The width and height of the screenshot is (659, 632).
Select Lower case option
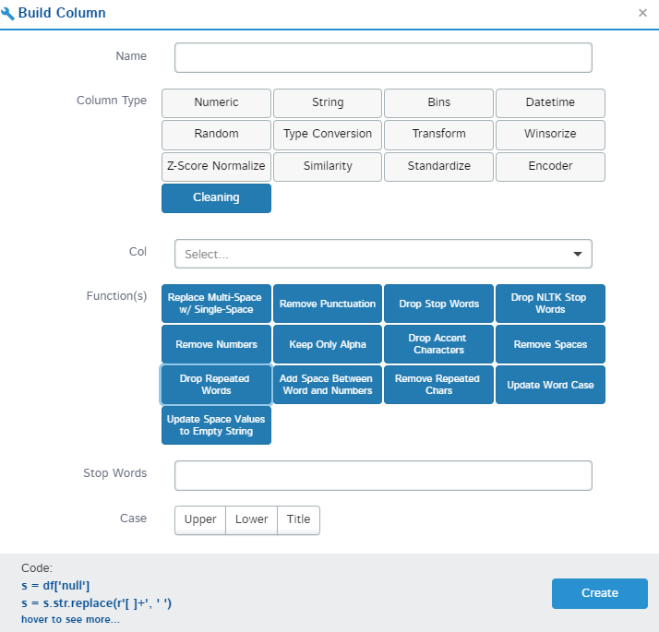tap(251, 519)
